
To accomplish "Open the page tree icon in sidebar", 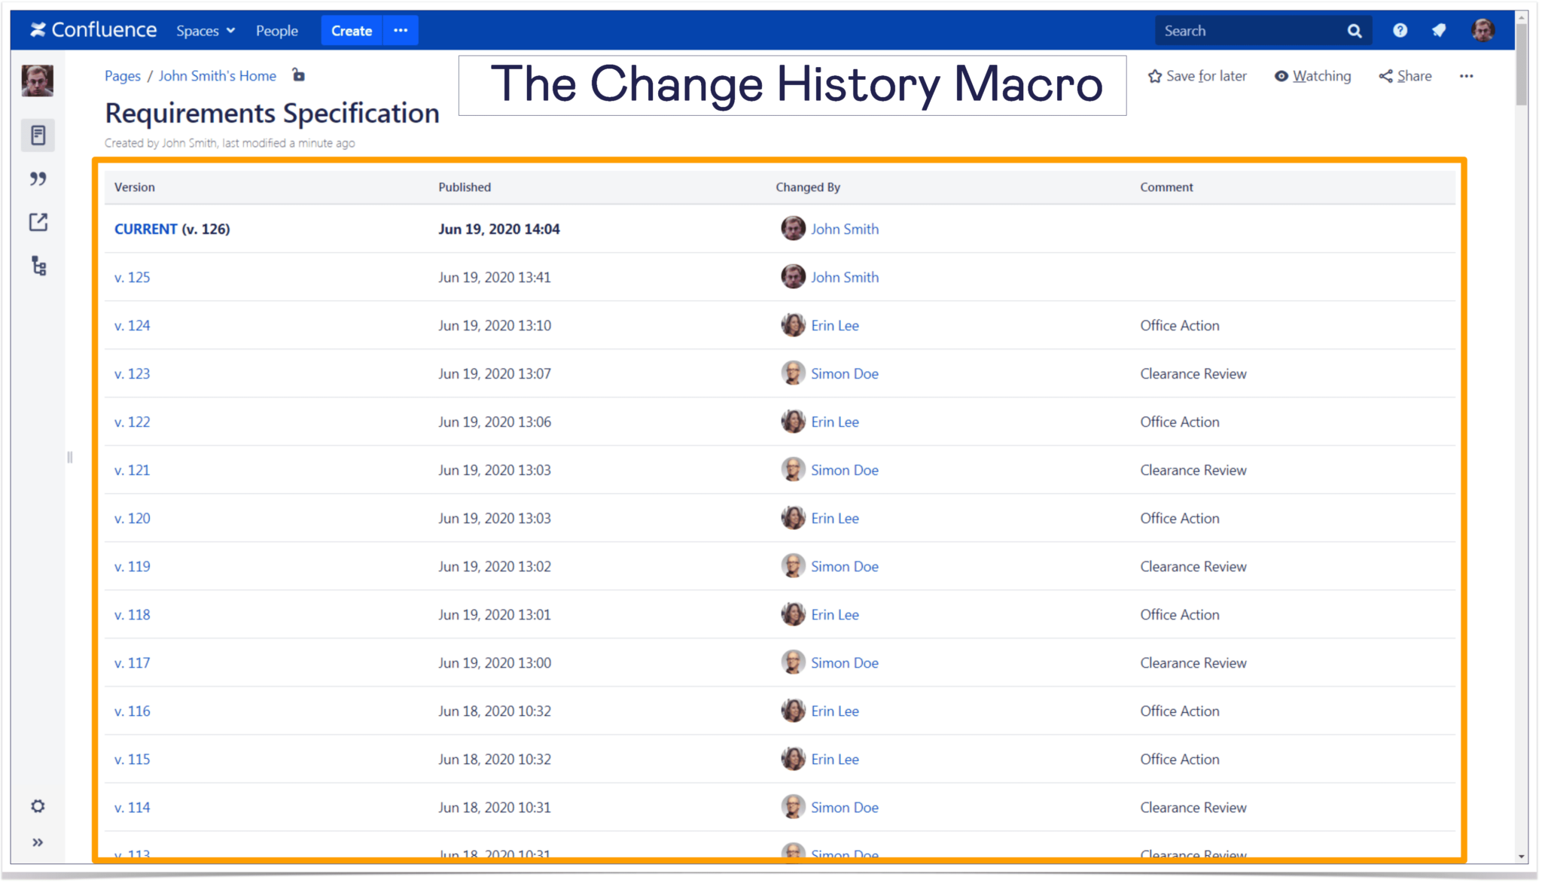I will pos(38,266).
